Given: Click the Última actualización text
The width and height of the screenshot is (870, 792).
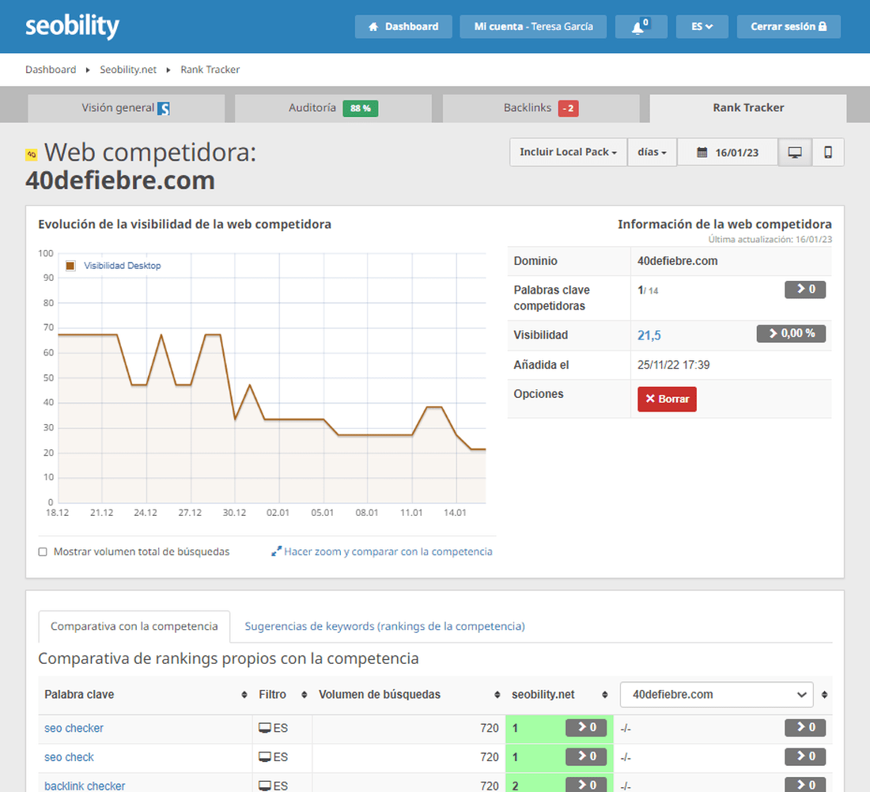Looking at the screenshot, I should click(x=770, y=239).
